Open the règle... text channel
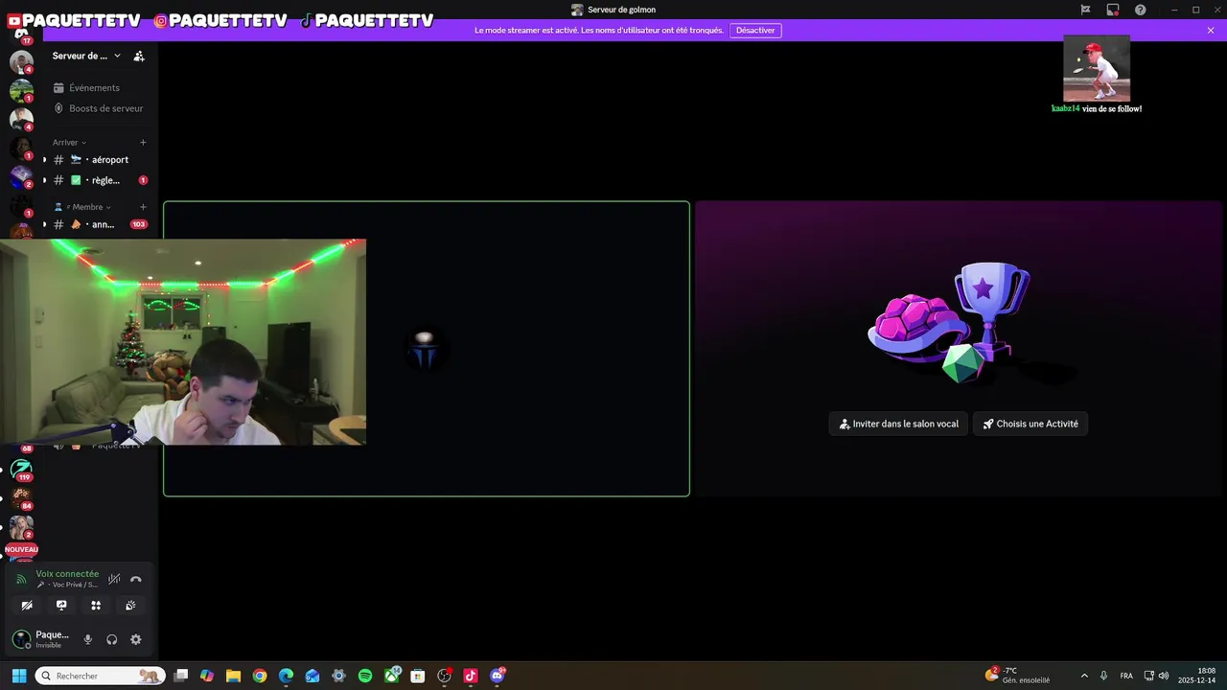The image size is (1227, 690). pyautogui.click(x=100, y=180)
